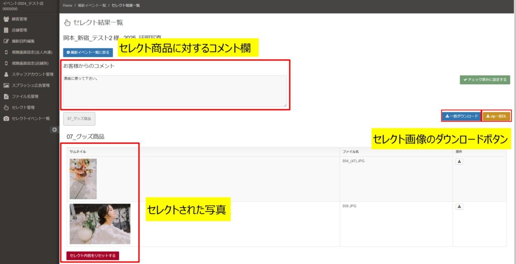This screenshot has height=264, width=516.
Task: Select the 07_グッズ商品 tab button
Action: point(79,119)
